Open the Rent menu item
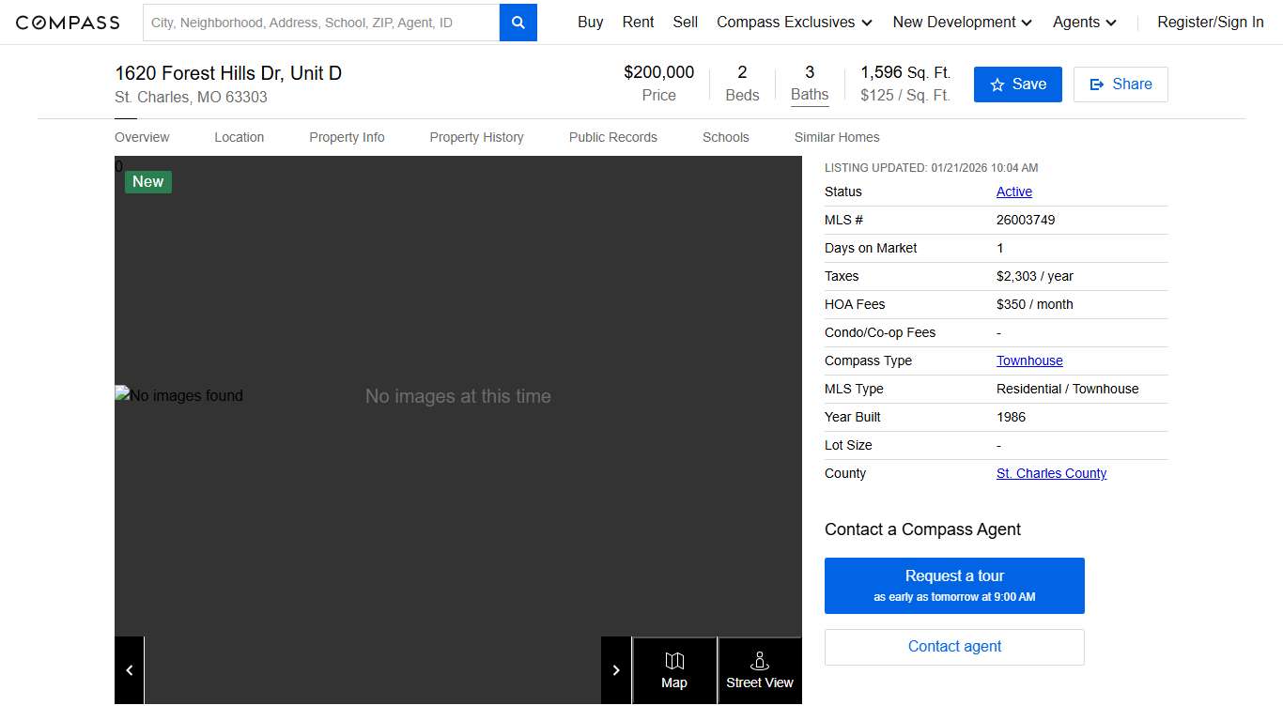This screenshot has height=721, width=1283. pos(638,23)
